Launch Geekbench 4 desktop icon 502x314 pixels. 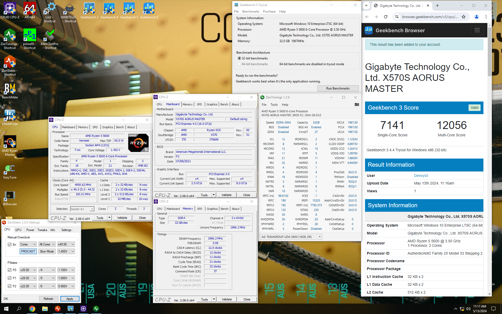[109, 10]
